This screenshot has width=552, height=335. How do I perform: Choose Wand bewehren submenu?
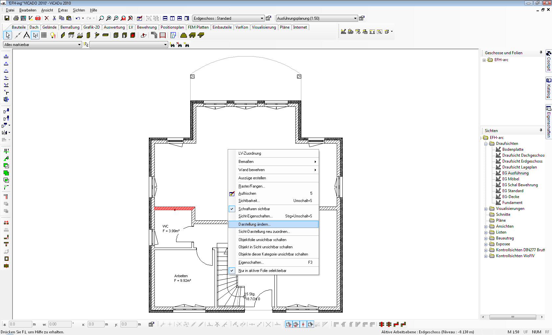[x=273, y=170]
